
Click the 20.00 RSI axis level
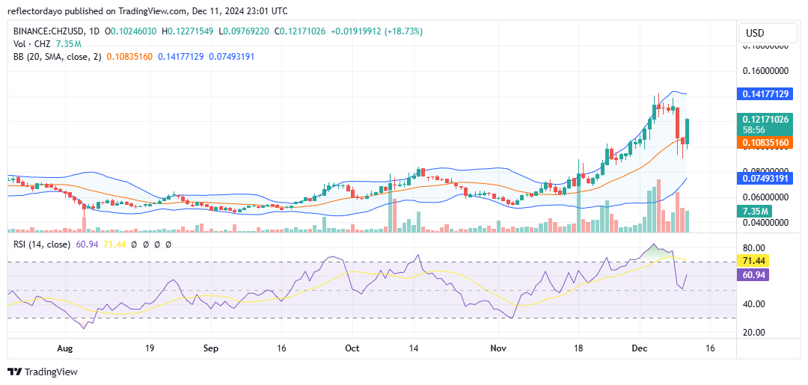point(754,332)
